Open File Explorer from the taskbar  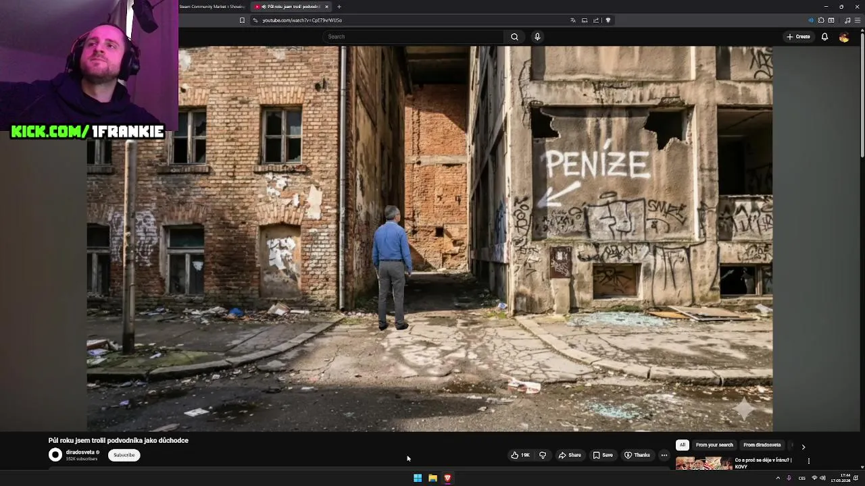[x=432, y=478]
